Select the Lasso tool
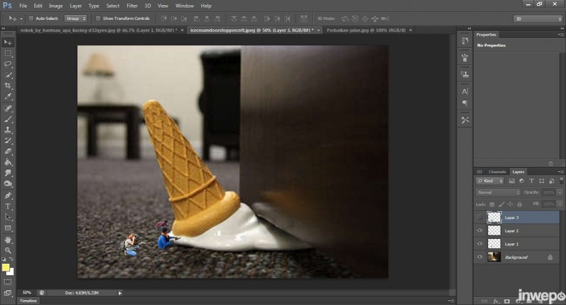Image resolution: width=566 pixels, height=305 pixels. point(8,64)
